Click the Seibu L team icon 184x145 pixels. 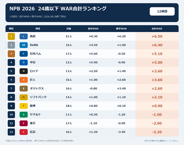click(23, 36)
